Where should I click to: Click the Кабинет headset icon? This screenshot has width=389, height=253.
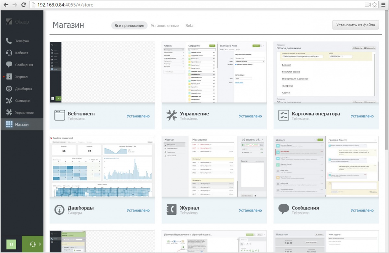(x=9, y=53)
